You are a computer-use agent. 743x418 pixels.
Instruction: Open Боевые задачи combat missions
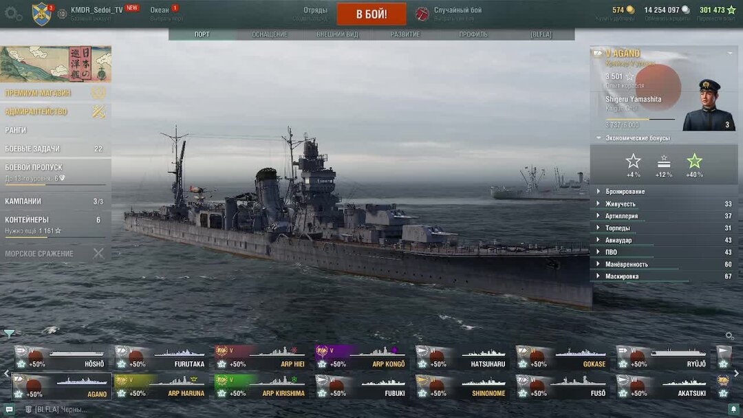pyautogui.click(x=56, y=148)
